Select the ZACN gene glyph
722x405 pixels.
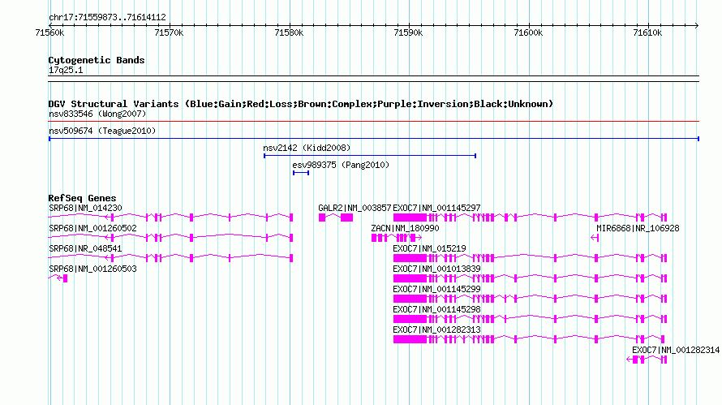pyautogui.click(x=397, y=238)
